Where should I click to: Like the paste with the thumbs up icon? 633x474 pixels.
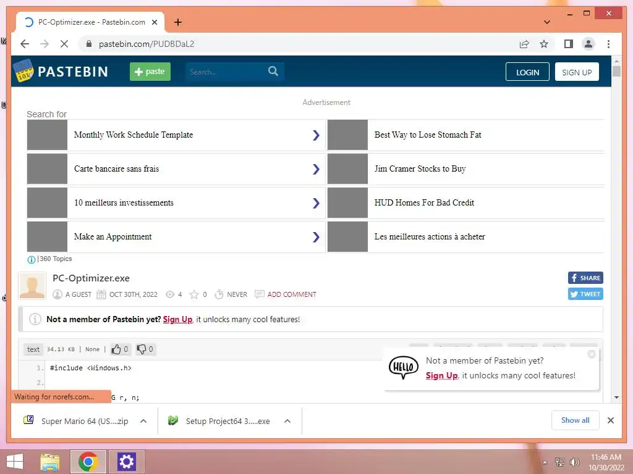point(116,349)
